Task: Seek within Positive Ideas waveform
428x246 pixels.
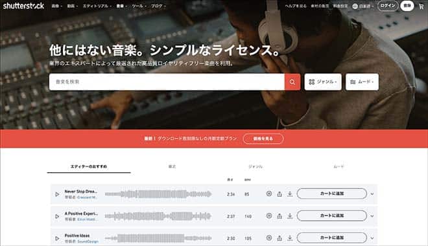Action: click(x=158, y=238)
